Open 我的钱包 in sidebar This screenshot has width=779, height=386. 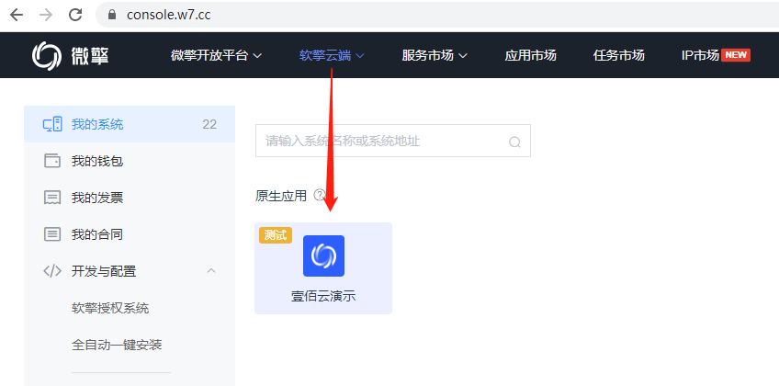(x=130, y=161)
